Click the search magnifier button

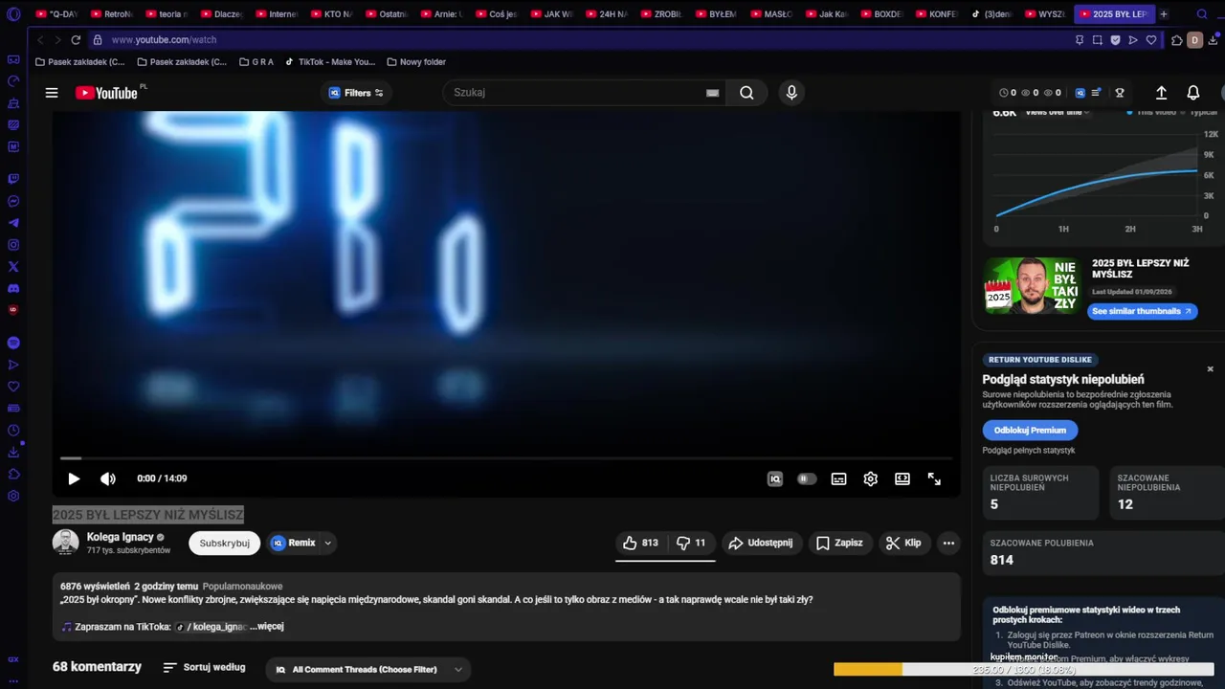(746, 93)
